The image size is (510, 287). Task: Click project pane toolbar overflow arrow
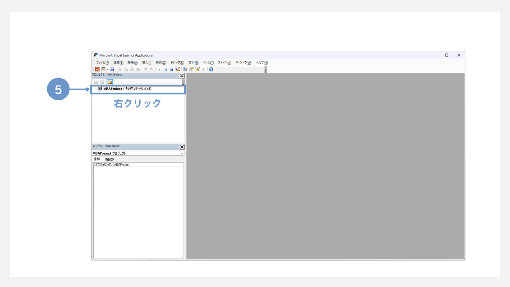pos(183,83)
